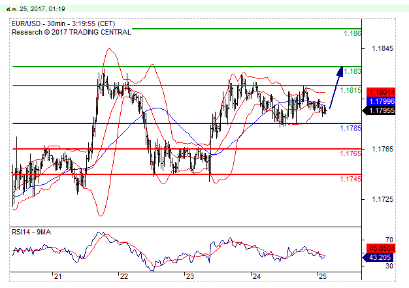Image resolution: width=409 pixels, height=288 pixels.
Task: Click the RSI axis level 70
Action: [x=389, y=240]
